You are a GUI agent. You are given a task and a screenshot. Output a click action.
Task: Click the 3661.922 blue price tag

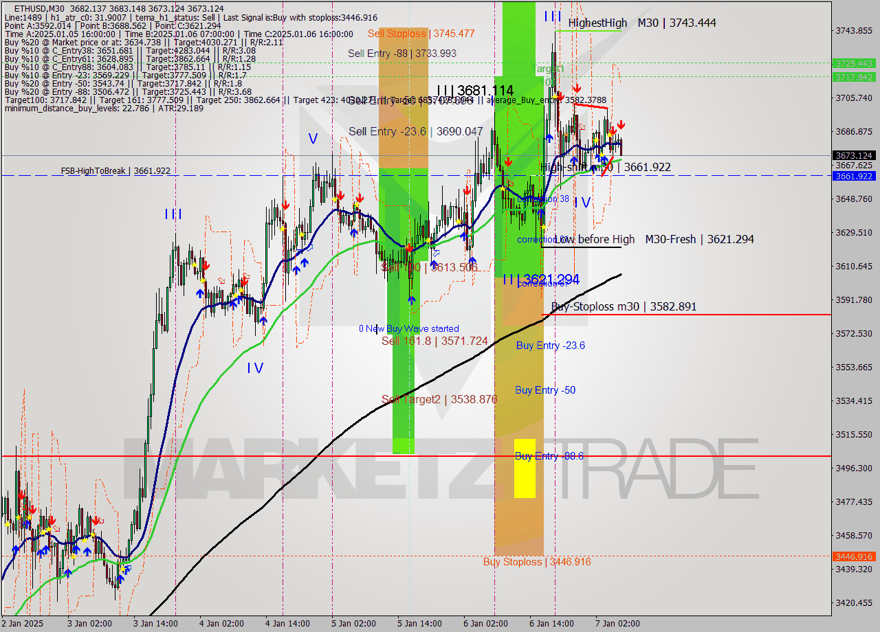[x=853, y=176]
